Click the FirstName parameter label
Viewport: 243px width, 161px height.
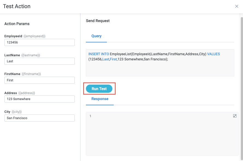(12, 74)
